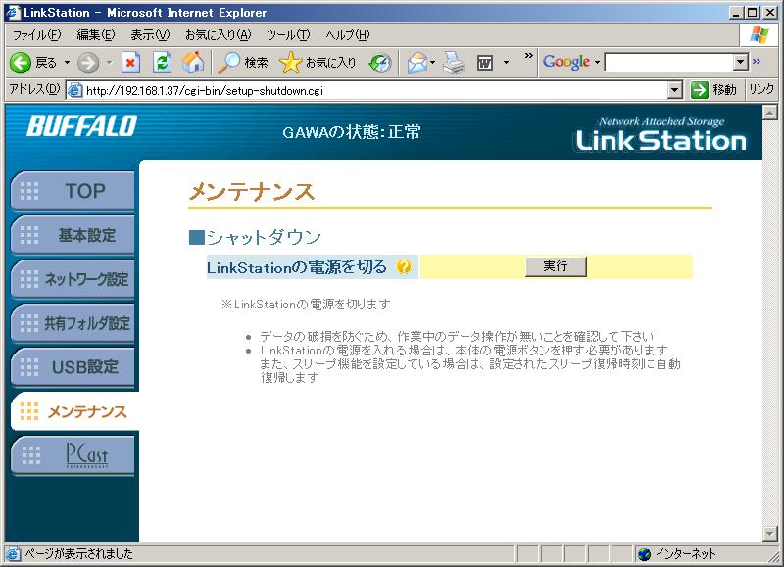The width and height of the screenshot is (784, 567).
Task: Open Google search box dropdown arrow
Action: pos(741,62)
